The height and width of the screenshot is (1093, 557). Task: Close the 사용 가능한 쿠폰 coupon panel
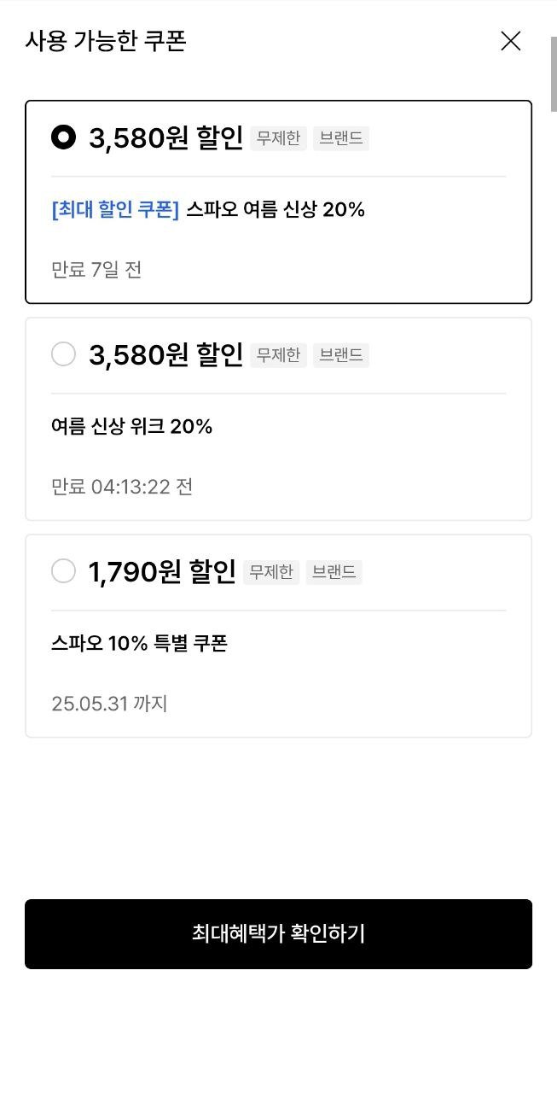510,41
